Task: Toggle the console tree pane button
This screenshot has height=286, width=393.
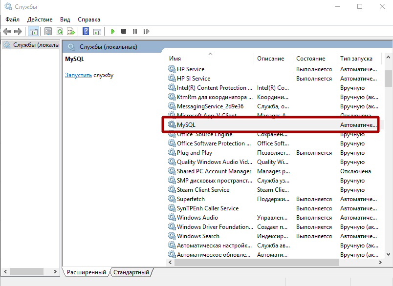Action: click(33, 31)
